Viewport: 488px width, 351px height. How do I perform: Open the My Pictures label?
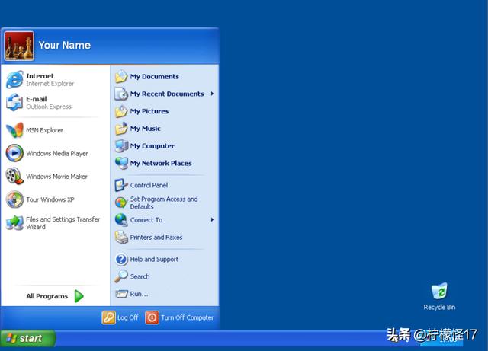(x=149, y=111)
